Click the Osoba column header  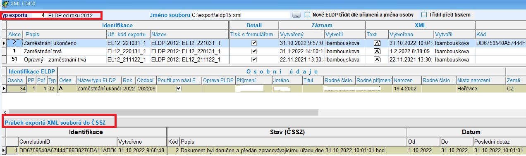pos(16,80)
